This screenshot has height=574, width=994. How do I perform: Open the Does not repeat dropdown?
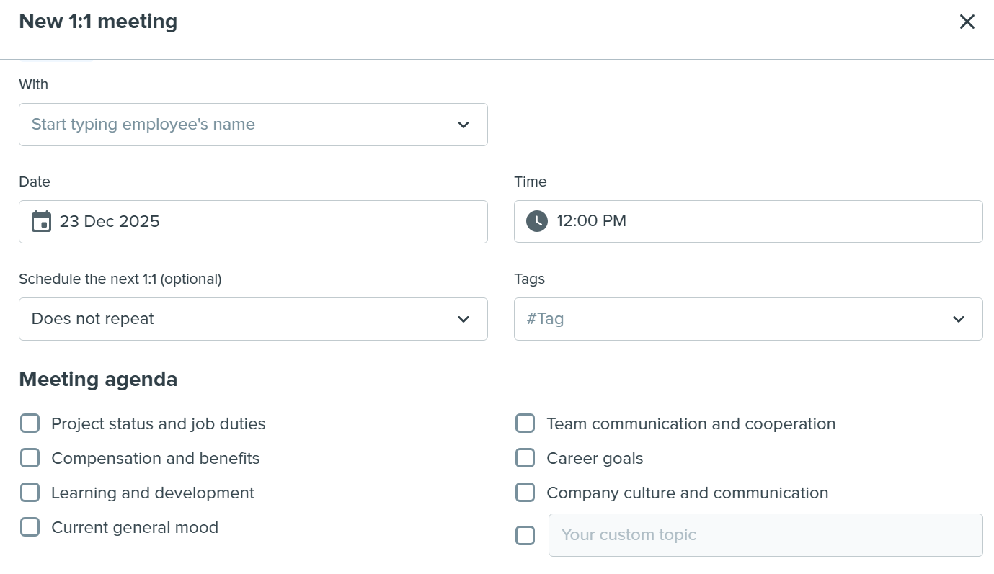click(x=253, y=319)
